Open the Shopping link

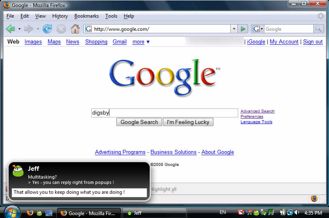[96, 42]
